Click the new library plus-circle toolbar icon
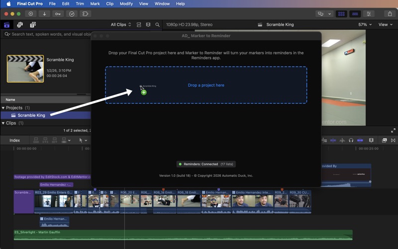The image size is (398, 249). [31, 14]
